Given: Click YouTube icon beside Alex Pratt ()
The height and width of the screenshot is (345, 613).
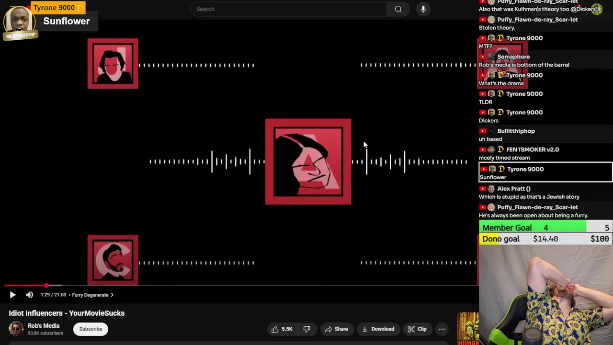Looking at the screenshot, I should pos(483,189).
